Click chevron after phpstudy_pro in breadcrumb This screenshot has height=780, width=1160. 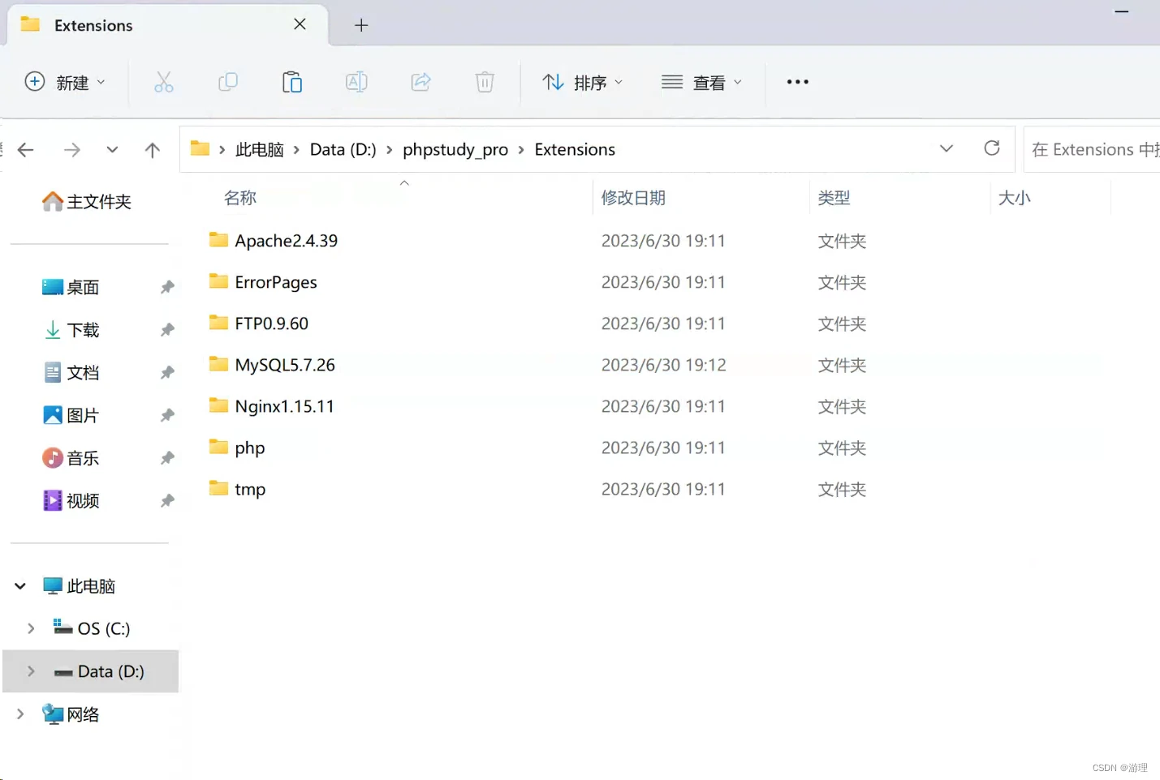pos(521,150)
